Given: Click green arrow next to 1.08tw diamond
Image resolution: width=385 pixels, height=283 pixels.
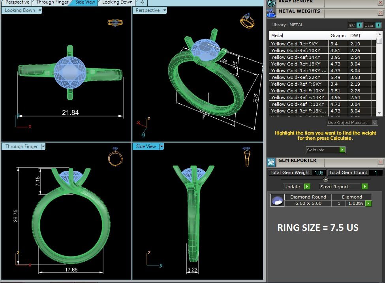Looking at the screenshot, I should [368, 204].
